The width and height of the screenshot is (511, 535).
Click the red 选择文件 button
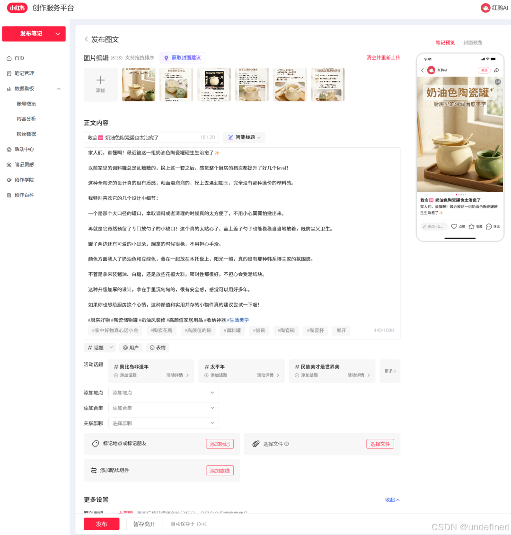[380, 444]
